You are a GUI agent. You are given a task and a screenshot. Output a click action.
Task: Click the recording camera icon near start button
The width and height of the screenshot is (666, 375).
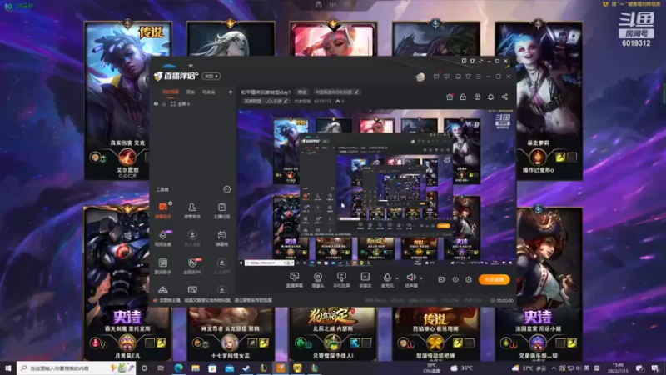click(441, 279)
